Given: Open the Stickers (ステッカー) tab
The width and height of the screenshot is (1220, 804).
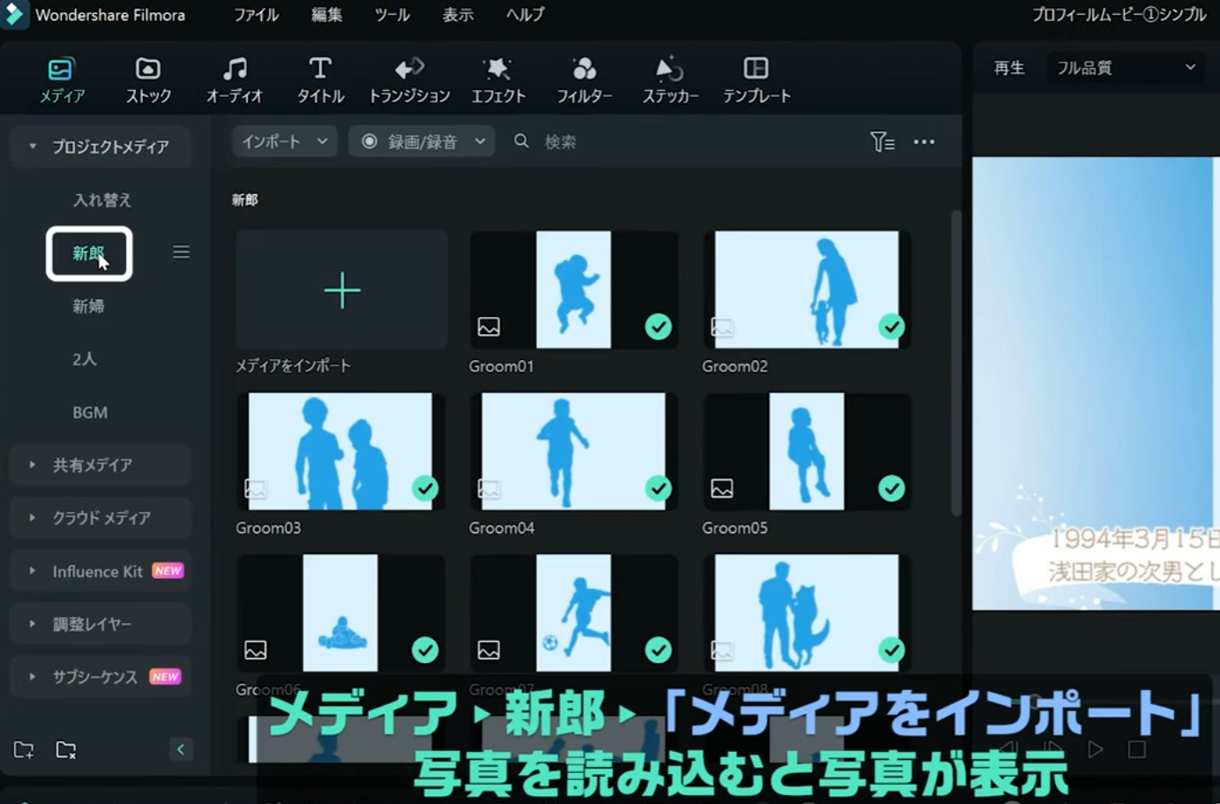Looking at the screenshot, I should pos(670,79).
